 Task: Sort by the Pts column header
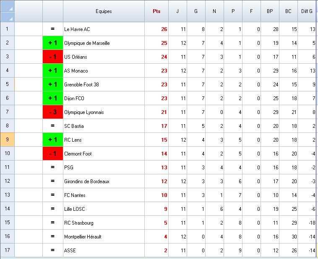coord(156,11)
